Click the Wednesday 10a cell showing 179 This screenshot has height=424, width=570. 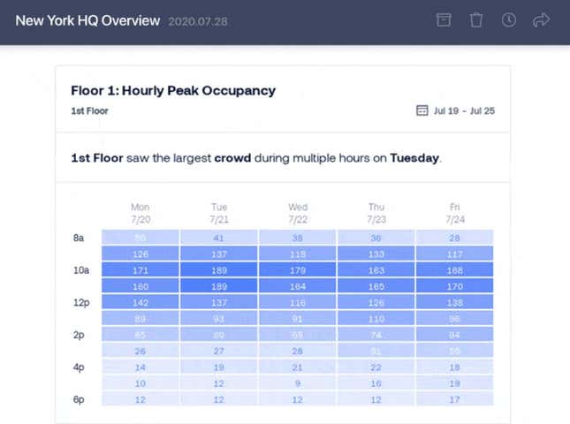point(298,270)
